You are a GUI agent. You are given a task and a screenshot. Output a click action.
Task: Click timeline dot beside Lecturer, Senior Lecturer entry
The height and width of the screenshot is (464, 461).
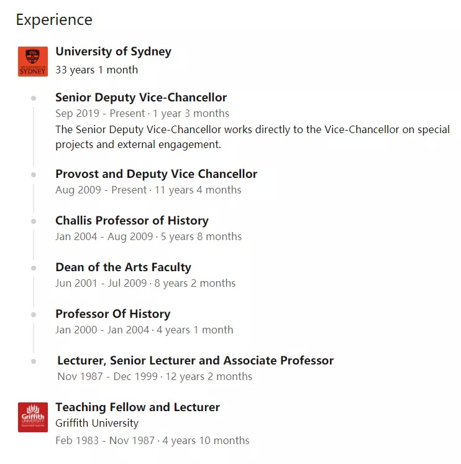(34, 361)
